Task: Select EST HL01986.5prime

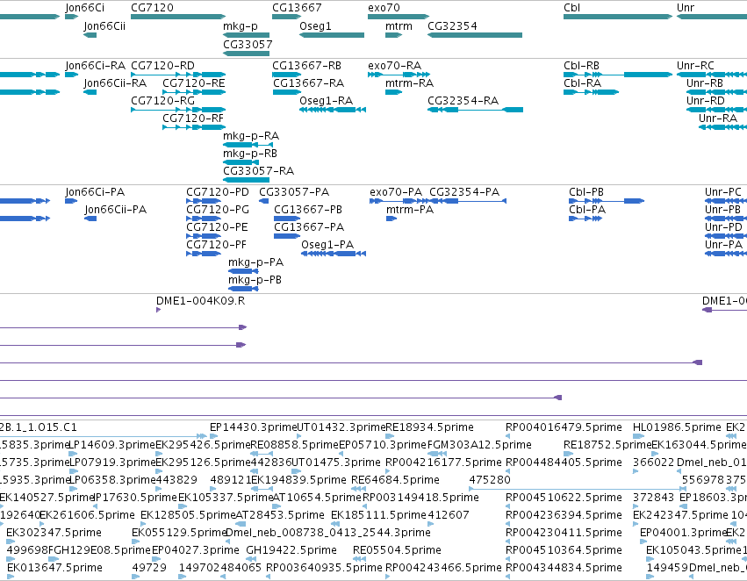Action: 677,427
